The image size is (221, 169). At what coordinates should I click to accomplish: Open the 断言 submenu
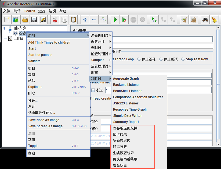point(101,72)
